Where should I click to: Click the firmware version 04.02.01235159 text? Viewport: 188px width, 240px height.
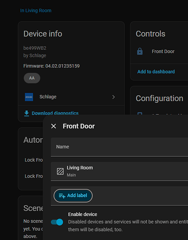click(62, 66)
